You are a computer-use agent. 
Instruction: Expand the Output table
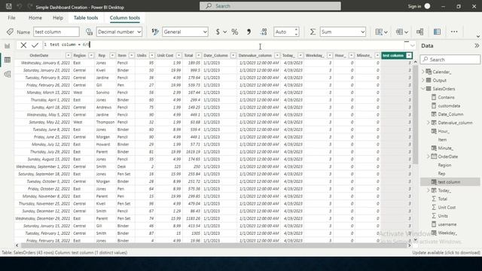click(x=423, y=81)
